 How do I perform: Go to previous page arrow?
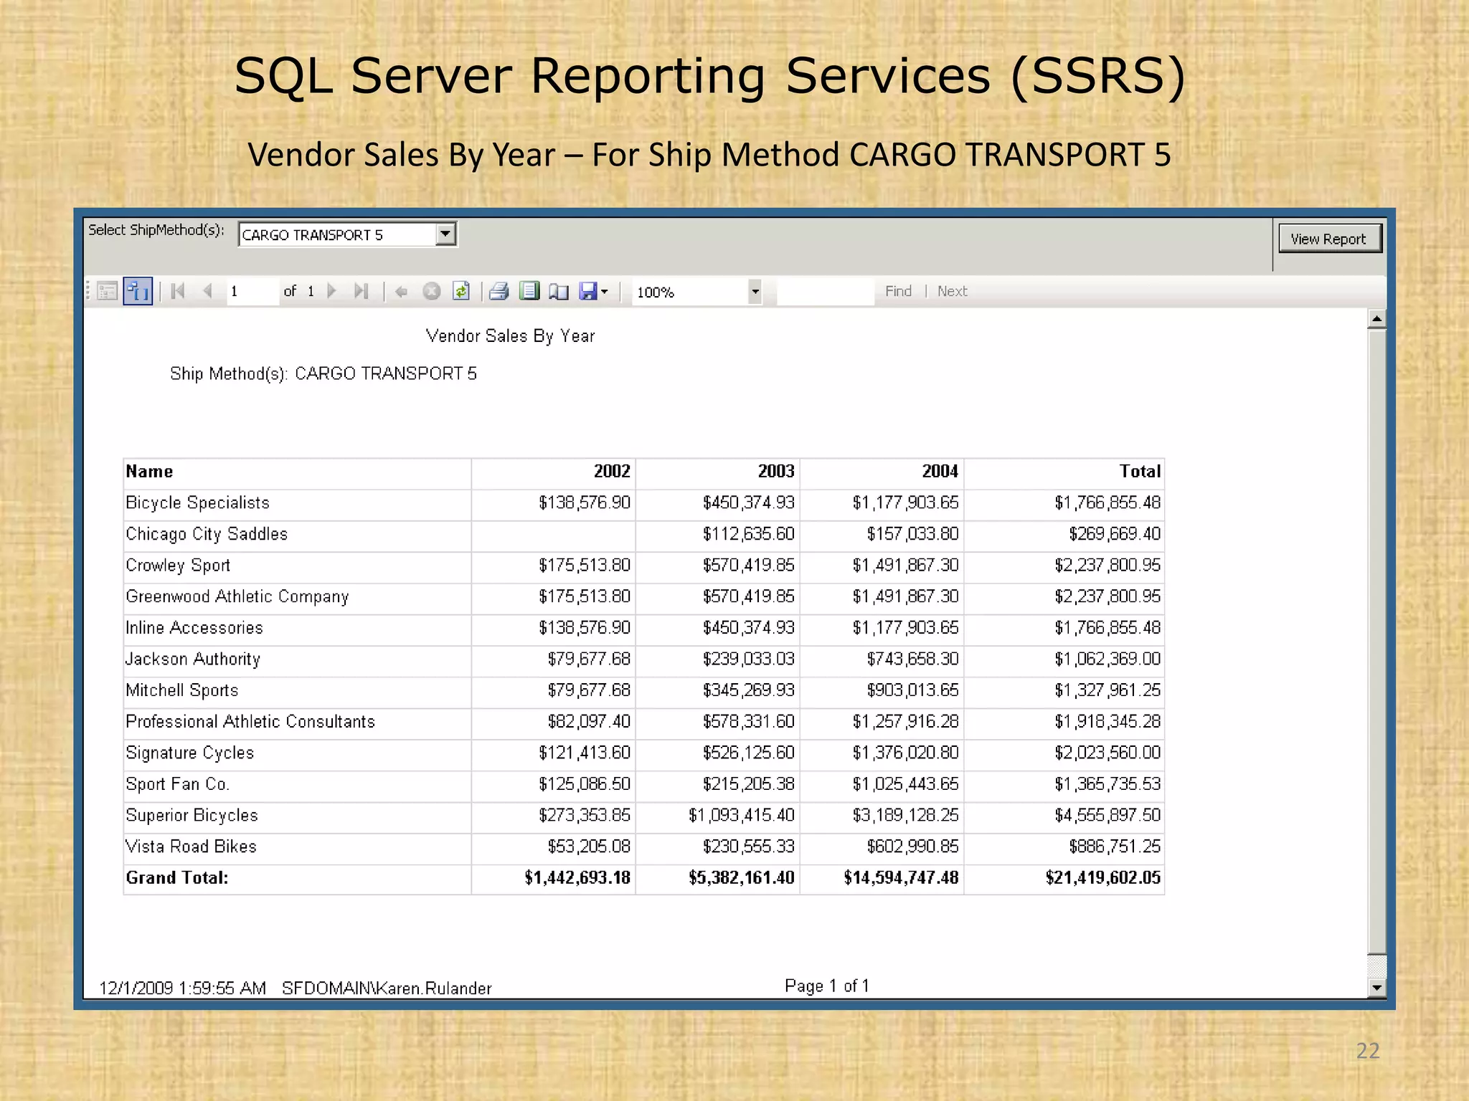[x=208, y=291]
